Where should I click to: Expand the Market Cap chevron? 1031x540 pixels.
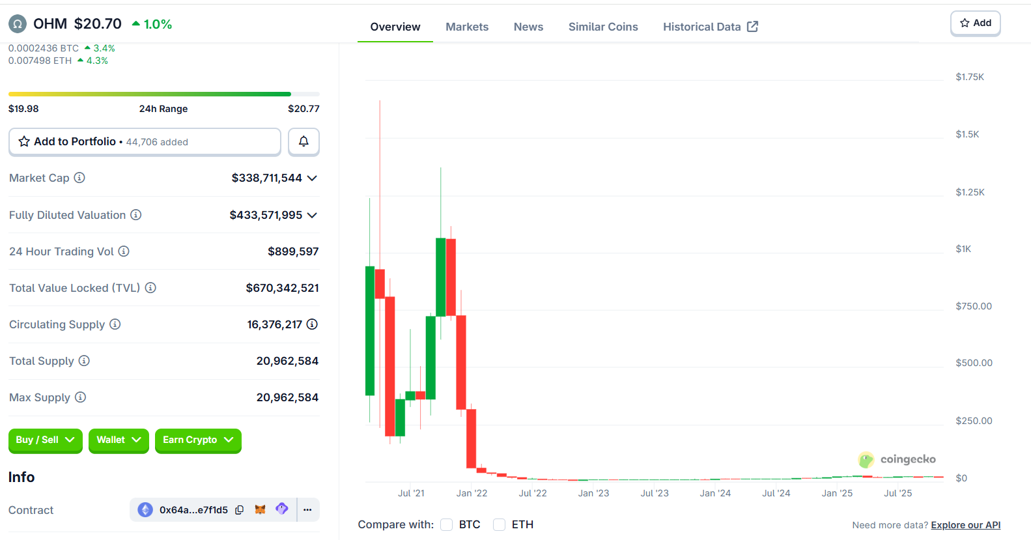point(312,178)
